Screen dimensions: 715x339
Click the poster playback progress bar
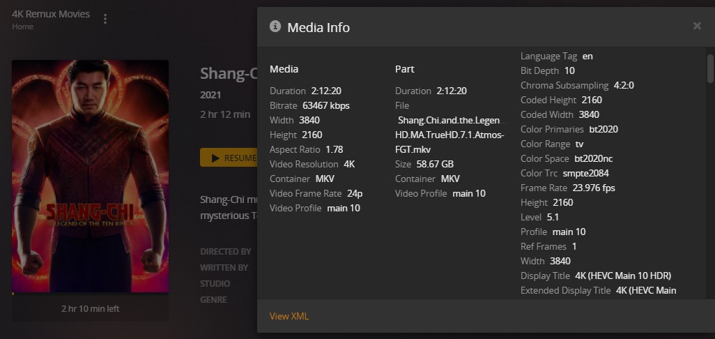[x=91, y=294]
